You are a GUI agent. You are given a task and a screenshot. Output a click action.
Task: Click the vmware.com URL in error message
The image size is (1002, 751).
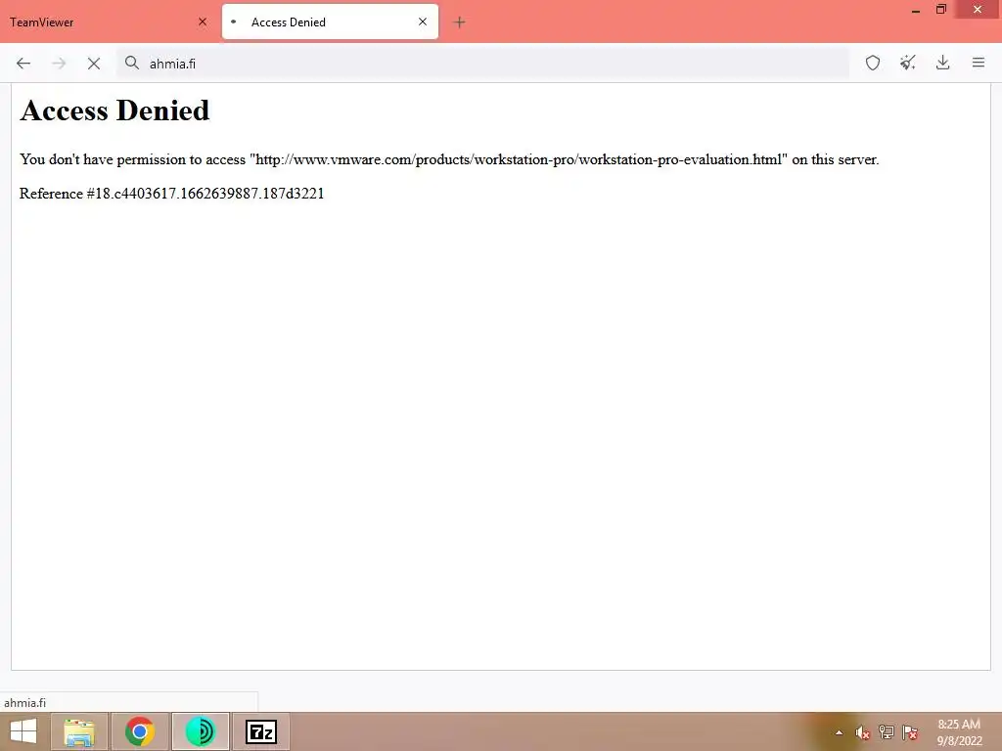tap(519, 159)
